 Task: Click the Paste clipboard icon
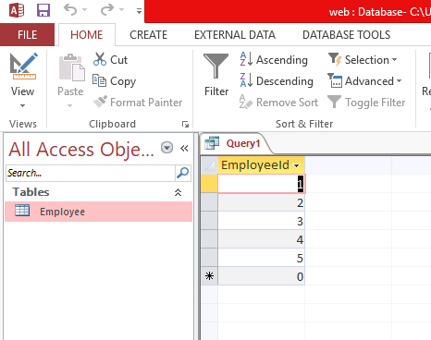[71, 67]
